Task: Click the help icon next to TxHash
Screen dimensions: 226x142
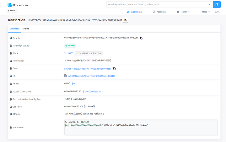Action: tap(11, 38)
